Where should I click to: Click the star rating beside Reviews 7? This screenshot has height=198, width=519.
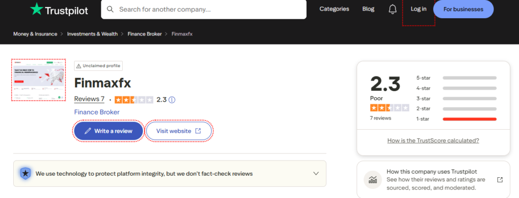(134, 99)
